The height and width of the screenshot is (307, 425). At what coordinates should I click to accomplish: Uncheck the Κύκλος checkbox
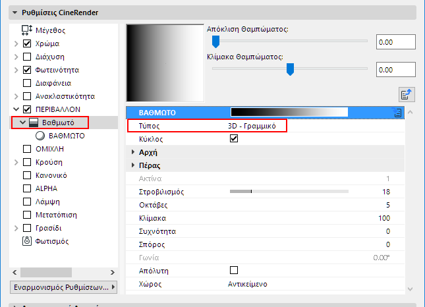click(x=234, y=138)
